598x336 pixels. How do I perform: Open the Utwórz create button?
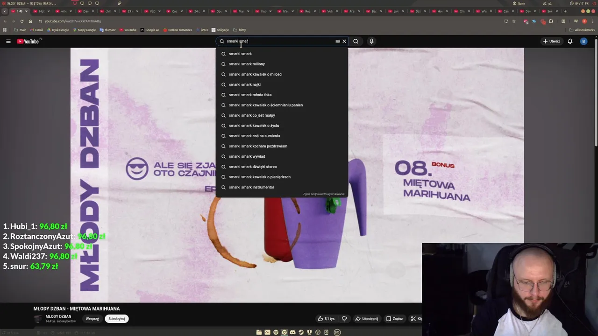tap(551, 41)
